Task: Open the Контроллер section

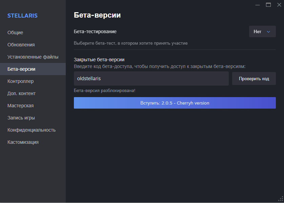Action: (33, 81)
